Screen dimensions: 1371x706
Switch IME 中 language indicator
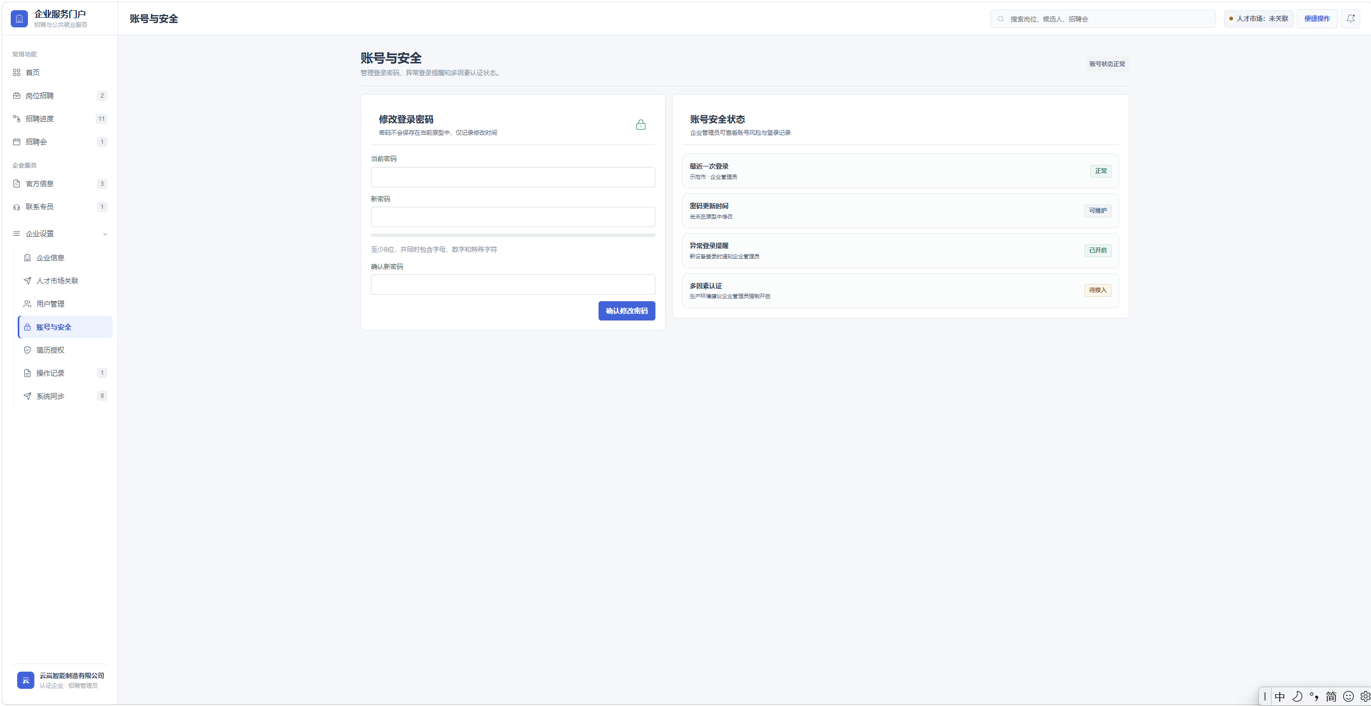click(1280, 697)
